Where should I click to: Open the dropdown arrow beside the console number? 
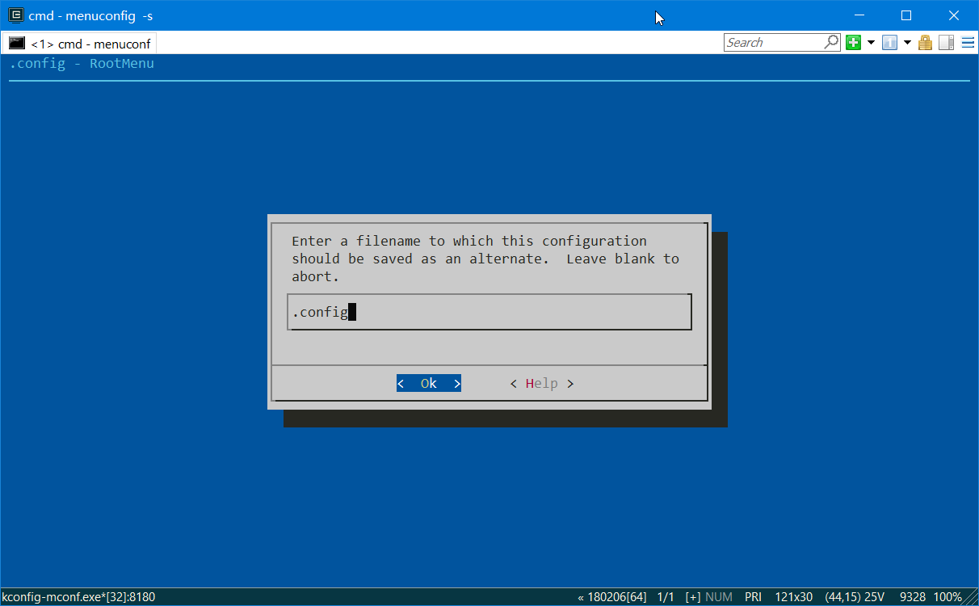[908, 42]
